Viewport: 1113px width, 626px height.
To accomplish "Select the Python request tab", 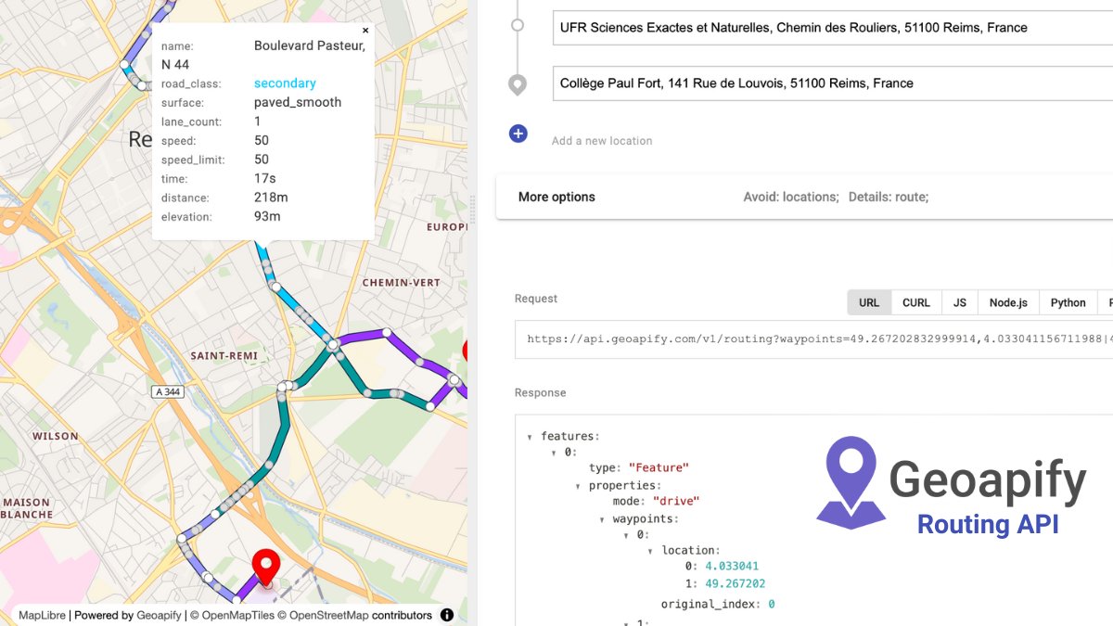I will click(x=1068, y=302).
